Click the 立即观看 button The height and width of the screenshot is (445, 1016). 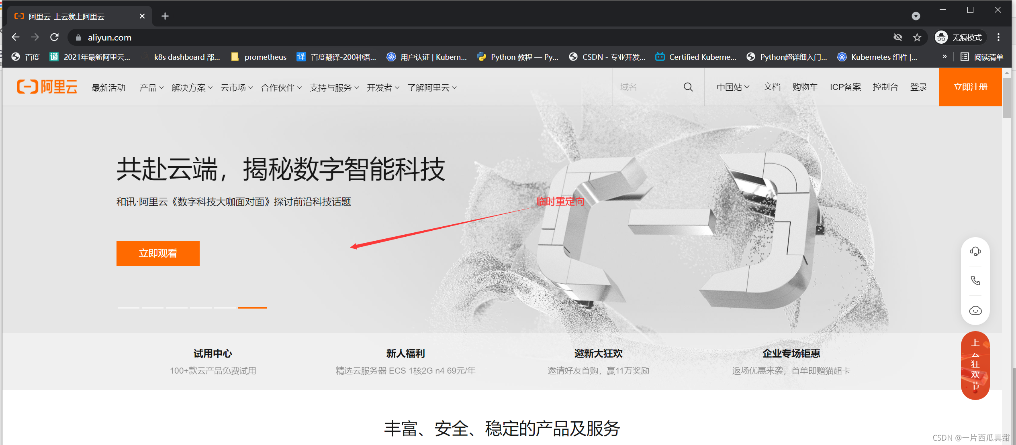click(158, 253)
